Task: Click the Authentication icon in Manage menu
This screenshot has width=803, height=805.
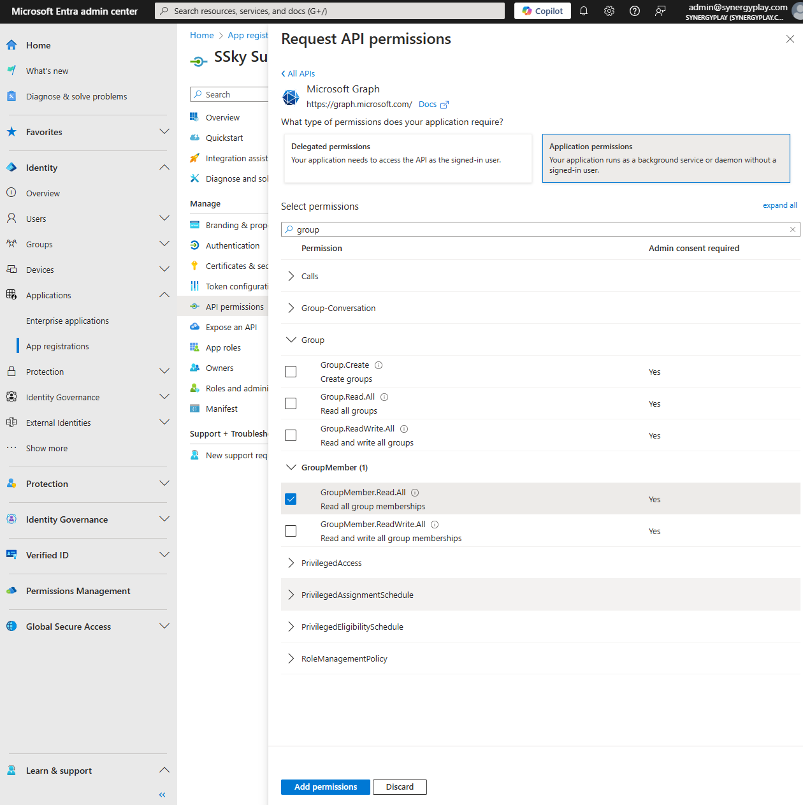Action: click(195, 245)
